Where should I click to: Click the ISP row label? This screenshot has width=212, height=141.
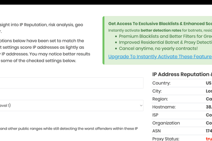pos(156,115)
